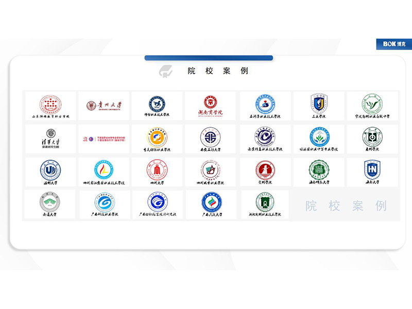
Task: Select the 四川城市职业学院 emblem
Action: (210, 170)
